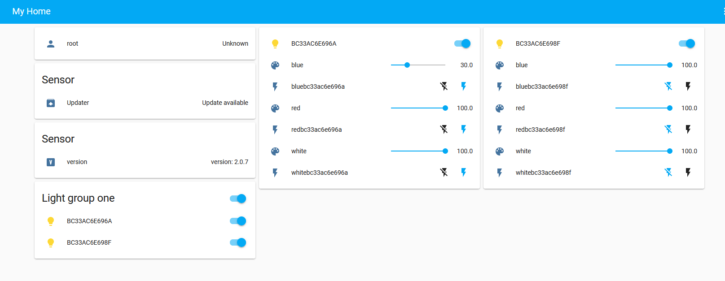Viewport: 725px width, 281px height.
Task: Toggle the BC33AC6E696A card header switch
Action: pos(462,43)
